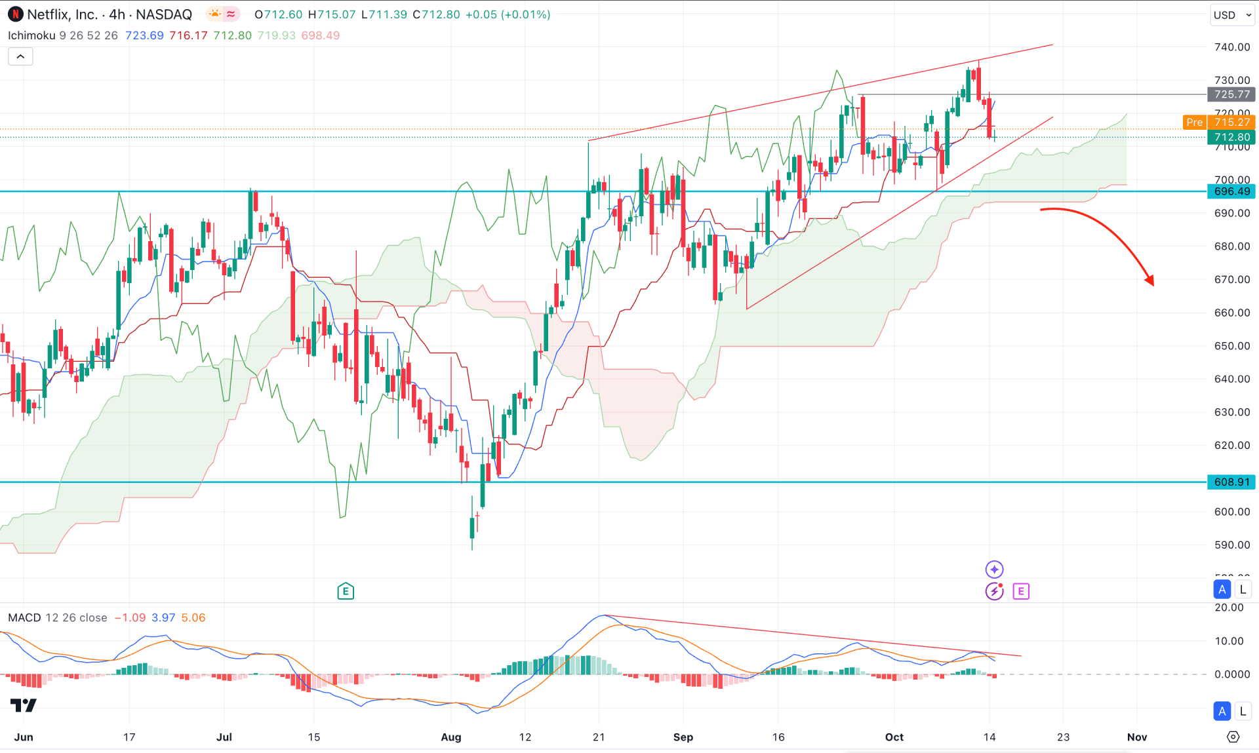Click the +0.05 (+0.01%) change value
1259x753 pixels.
tap(508, 14)
